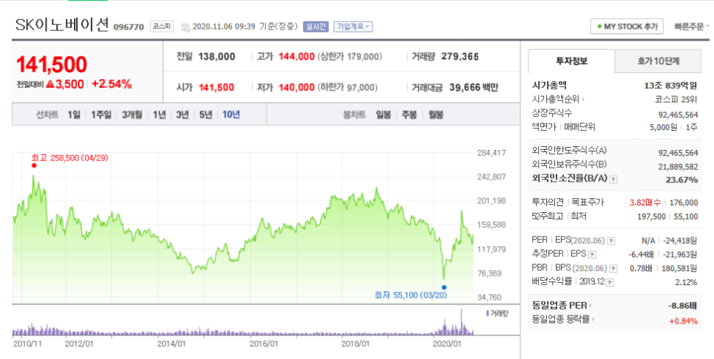714x359 pixels.
Task: Click the red up-triangle price change icon
Action: [50, 84]
